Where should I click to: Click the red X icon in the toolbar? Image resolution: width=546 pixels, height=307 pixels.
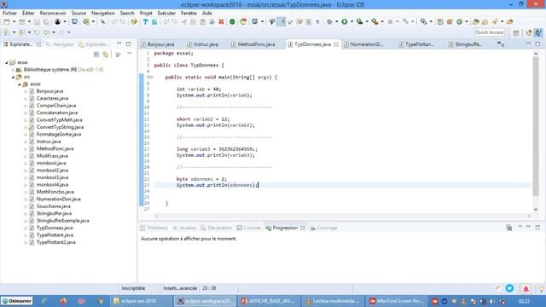click(221, 21)
